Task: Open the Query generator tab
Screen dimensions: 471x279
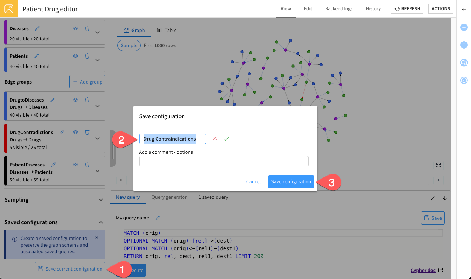Action: 169,197
